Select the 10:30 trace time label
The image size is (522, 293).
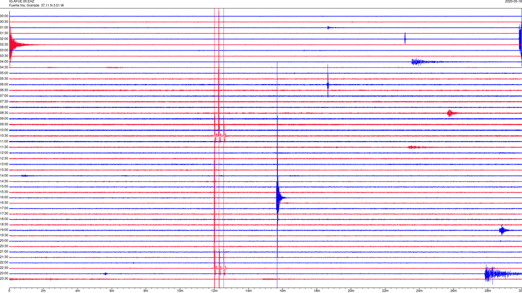4,136
